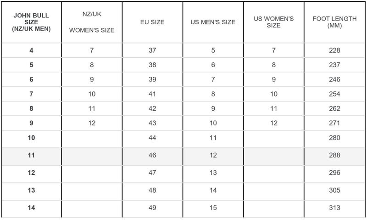This screenshot has height=221, width=367.
Task: Click the JOHN BULL SIZE column header
Action: tap(31, 22)
